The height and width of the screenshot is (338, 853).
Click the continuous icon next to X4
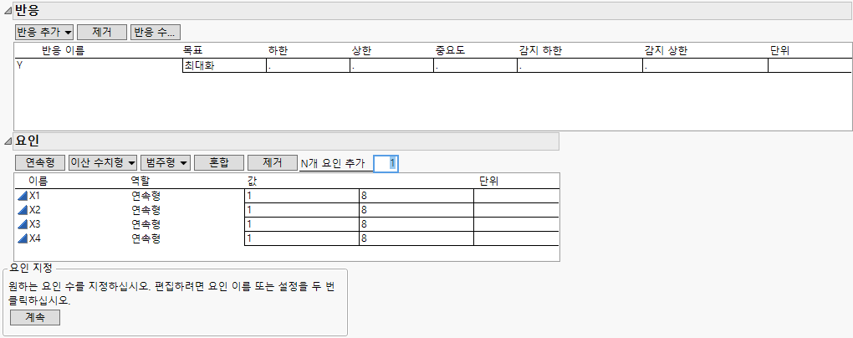(x=23, y=238)
